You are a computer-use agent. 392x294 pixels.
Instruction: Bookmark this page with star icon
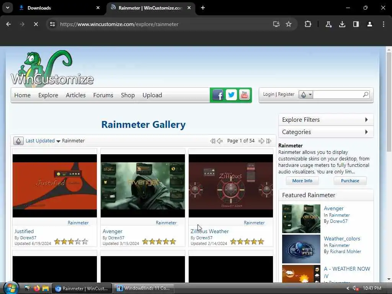(x=289, y=24)
